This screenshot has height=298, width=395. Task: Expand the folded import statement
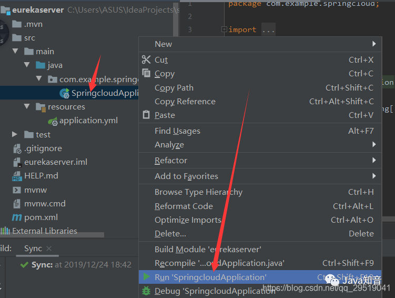224,29
